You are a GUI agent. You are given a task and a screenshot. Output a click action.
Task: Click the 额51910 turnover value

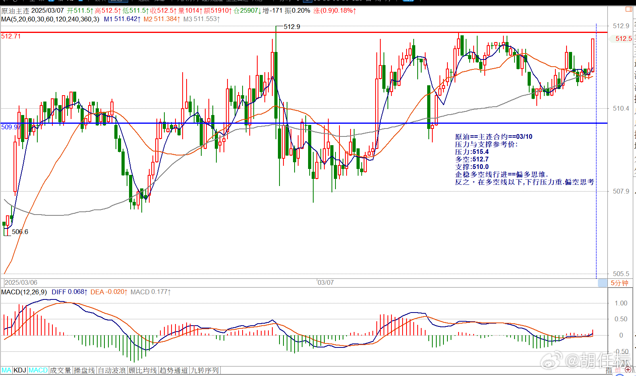(x=218, y=11)
